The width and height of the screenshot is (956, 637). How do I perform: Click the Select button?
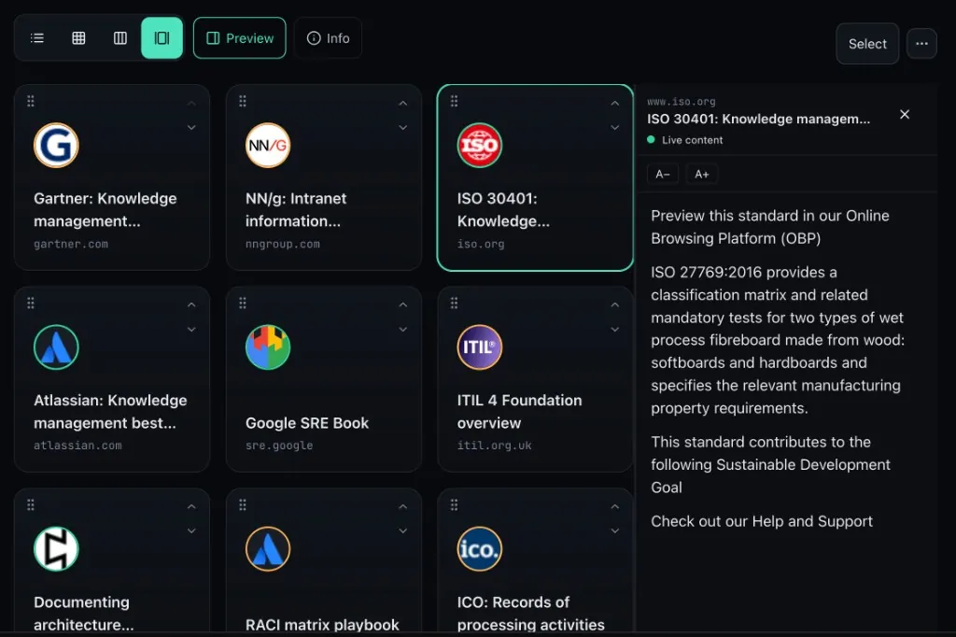867,43
